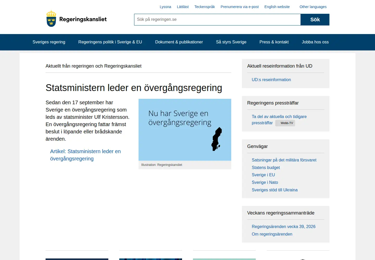Click the Sök search button
This screenshot has height=260, width=375.
tap(315, 19)
